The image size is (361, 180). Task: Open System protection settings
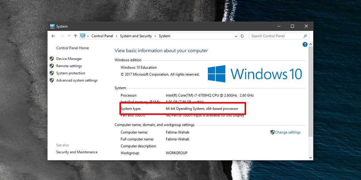71,73
